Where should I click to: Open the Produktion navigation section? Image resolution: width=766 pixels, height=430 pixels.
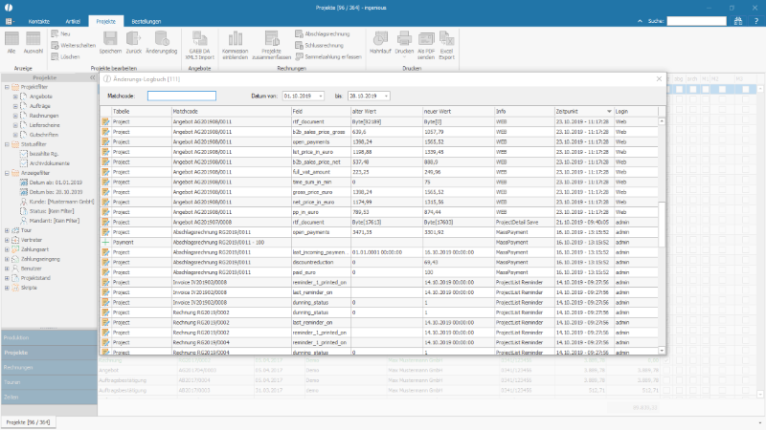(49, 338)
